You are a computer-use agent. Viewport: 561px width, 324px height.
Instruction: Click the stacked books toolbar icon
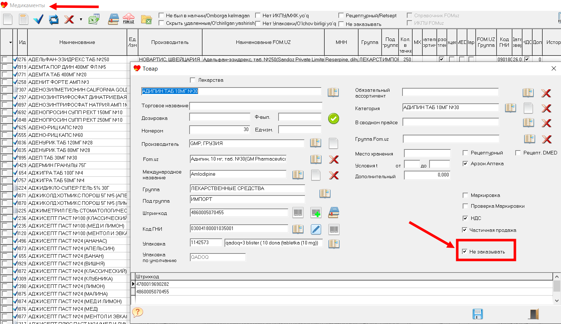(x=113, y=19)
